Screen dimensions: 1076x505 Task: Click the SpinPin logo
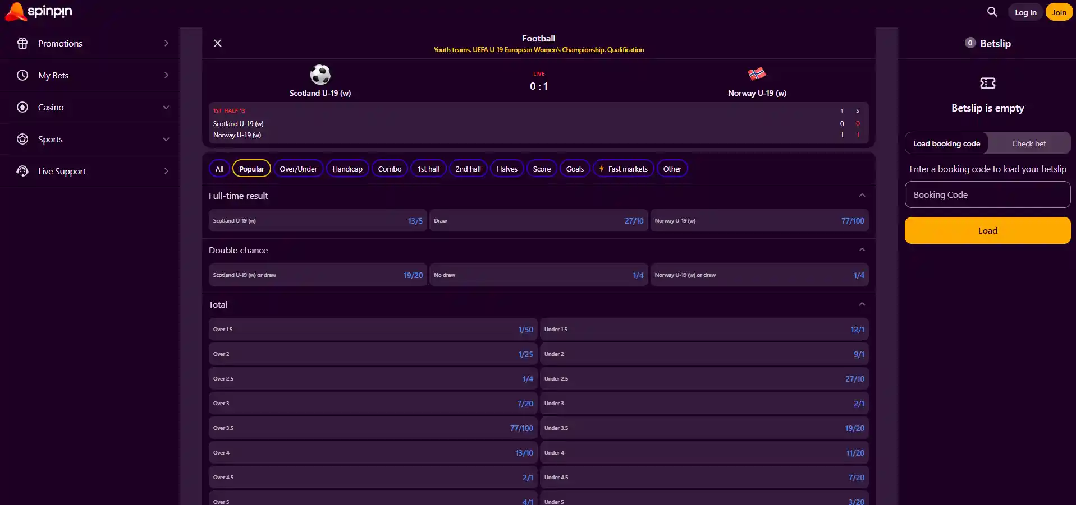(39, 11)
